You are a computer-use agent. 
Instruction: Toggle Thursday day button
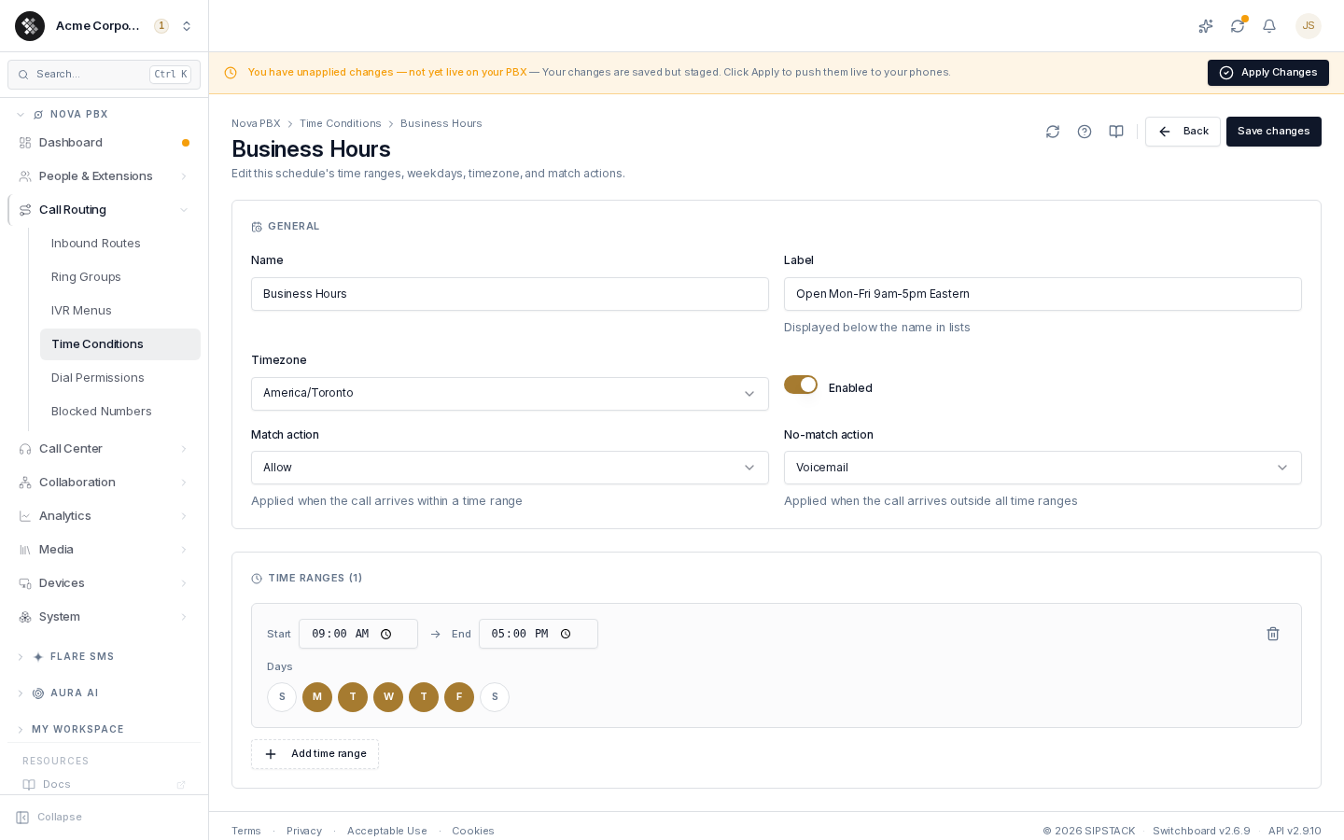click(x=424, y=697)
